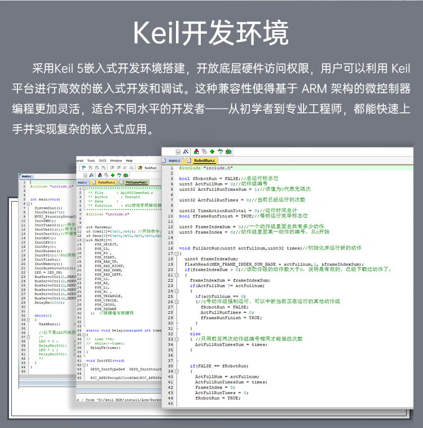Screen dimensions: 423x428
Task: Click 'void InitPS2(void)' line in middle window
Action: (x=105, y=360)
